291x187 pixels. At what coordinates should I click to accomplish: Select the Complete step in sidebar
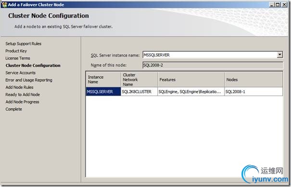(13, 109)
